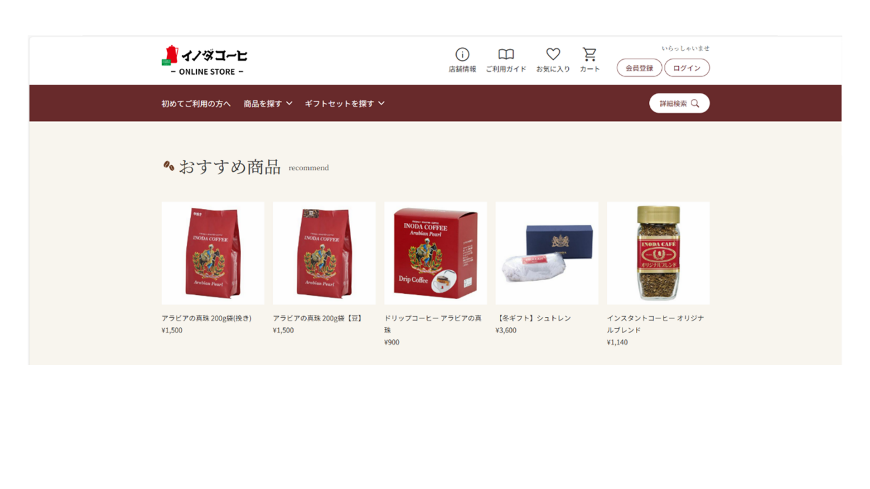Open the 店舗情報 info icon
Screen dimensions: 870x489
click(x=462, y=54)
